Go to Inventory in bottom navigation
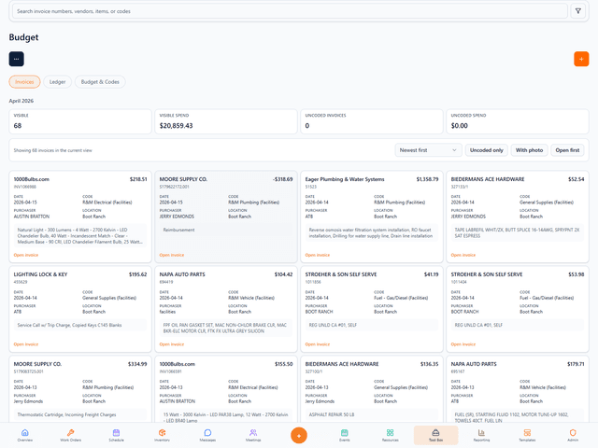The height and width of the screenshot is (448, 598). (162, 435)
